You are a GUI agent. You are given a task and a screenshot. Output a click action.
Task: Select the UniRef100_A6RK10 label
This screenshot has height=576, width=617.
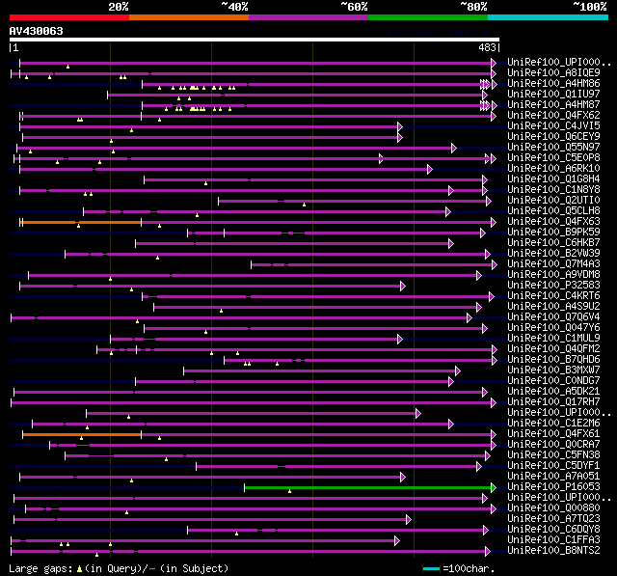tap(553, 169)
